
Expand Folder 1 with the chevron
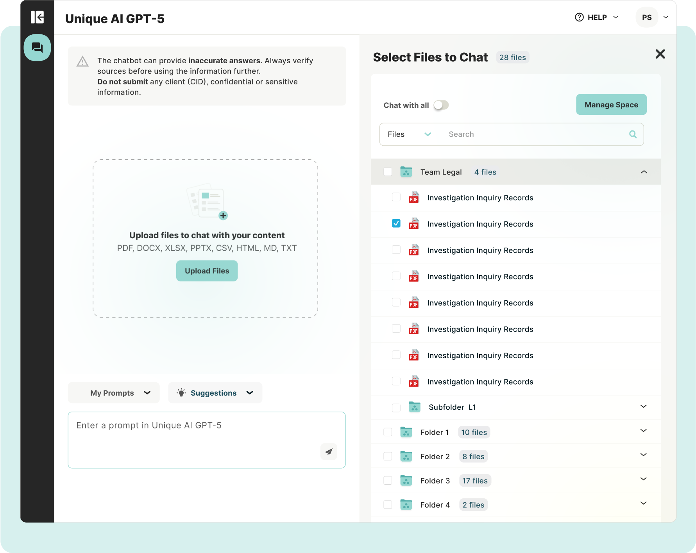(643, 431)
